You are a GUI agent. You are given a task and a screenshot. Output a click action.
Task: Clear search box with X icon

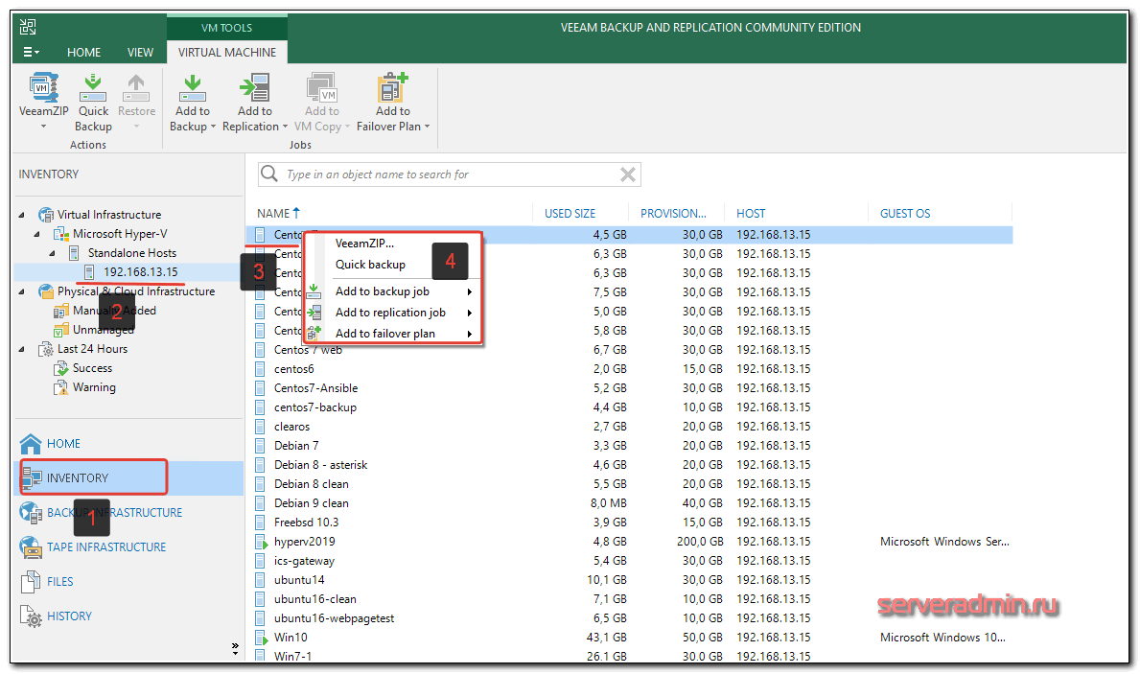pos(628,174)
